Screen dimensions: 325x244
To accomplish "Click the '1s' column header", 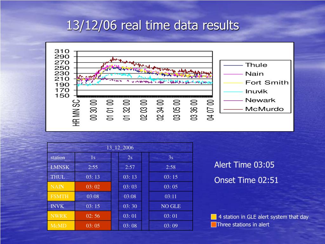I will pyautogui.click(x=93, y=158).
